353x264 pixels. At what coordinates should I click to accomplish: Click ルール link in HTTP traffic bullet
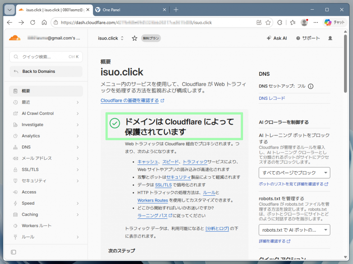[209, 193]
